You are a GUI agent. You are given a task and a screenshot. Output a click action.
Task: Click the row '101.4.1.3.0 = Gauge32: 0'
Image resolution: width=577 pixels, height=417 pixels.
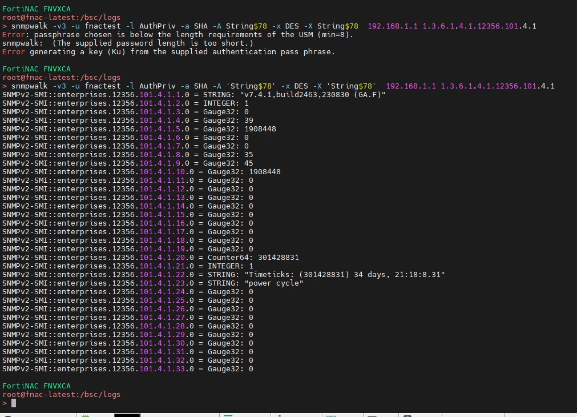(126, 111)
